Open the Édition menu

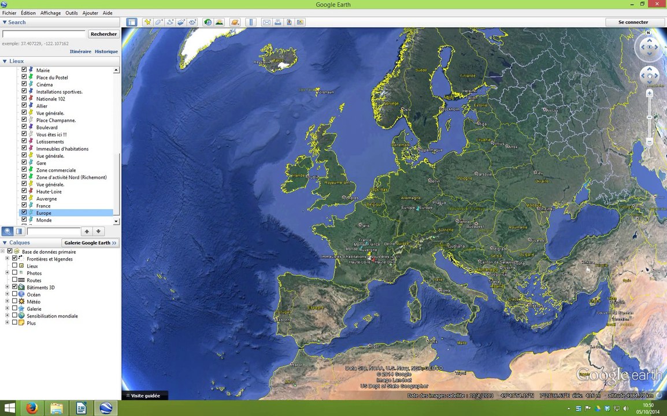28,13
